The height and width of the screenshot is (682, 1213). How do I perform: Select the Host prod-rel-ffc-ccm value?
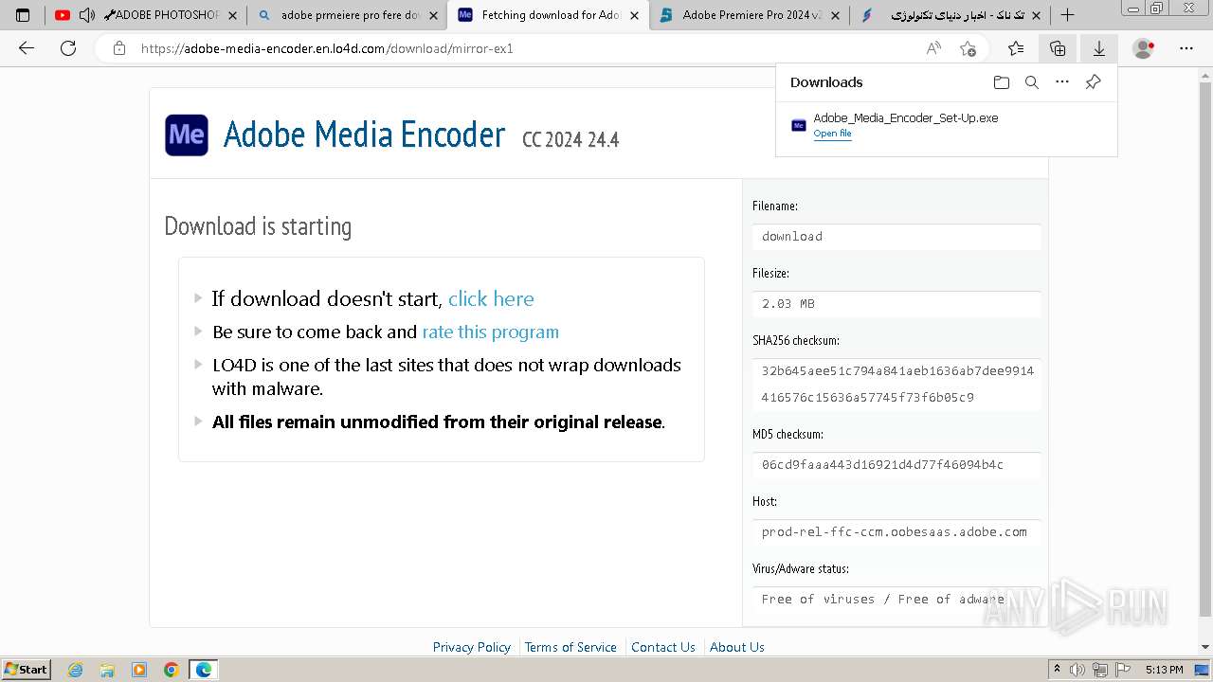(896, 532)
